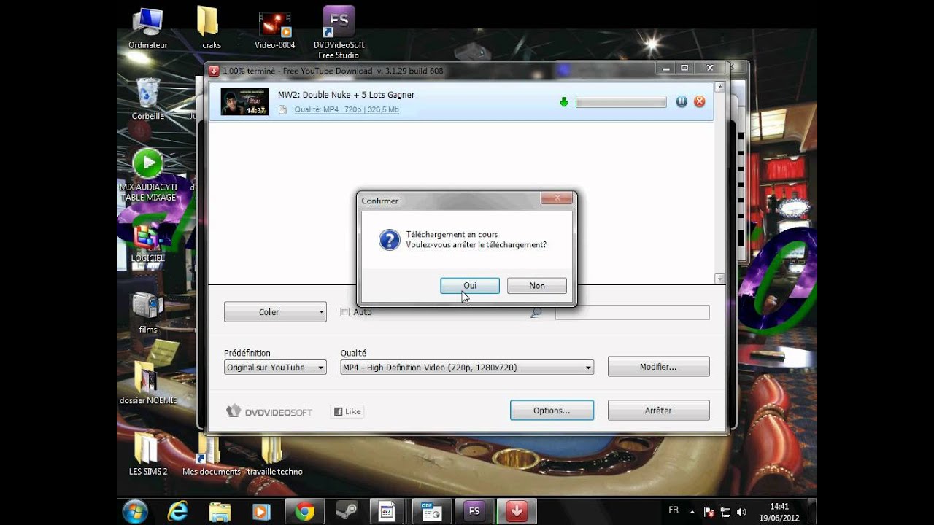Screen dimensions: 934x525
Task: Pause the MW2 video download
Action: [682, 102]
